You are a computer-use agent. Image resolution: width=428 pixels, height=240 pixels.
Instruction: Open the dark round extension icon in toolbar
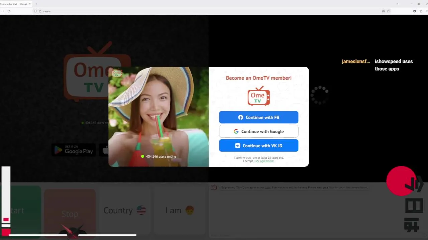tap(415, 11)
